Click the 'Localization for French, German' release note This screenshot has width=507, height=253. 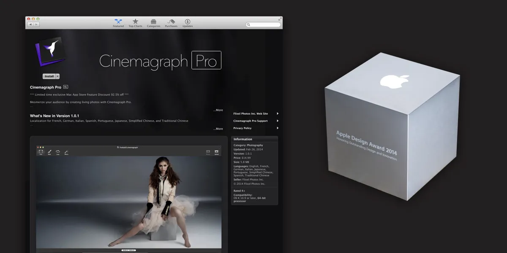[x=109, y=121]
